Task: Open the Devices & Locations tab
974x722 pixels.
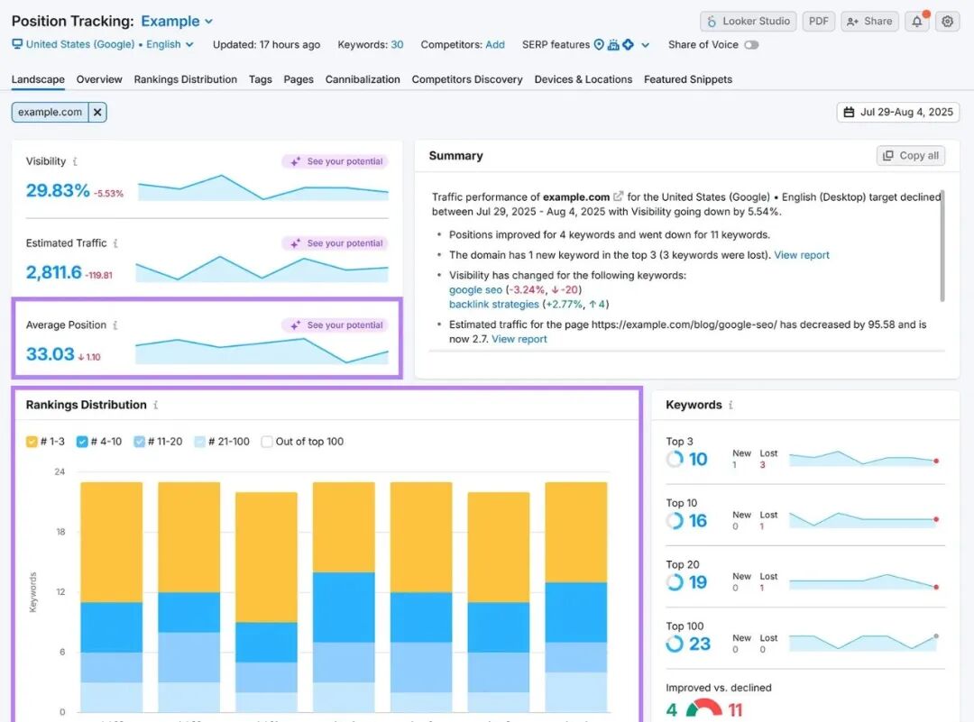Action: pyautogui.click(x=583, y=79)
